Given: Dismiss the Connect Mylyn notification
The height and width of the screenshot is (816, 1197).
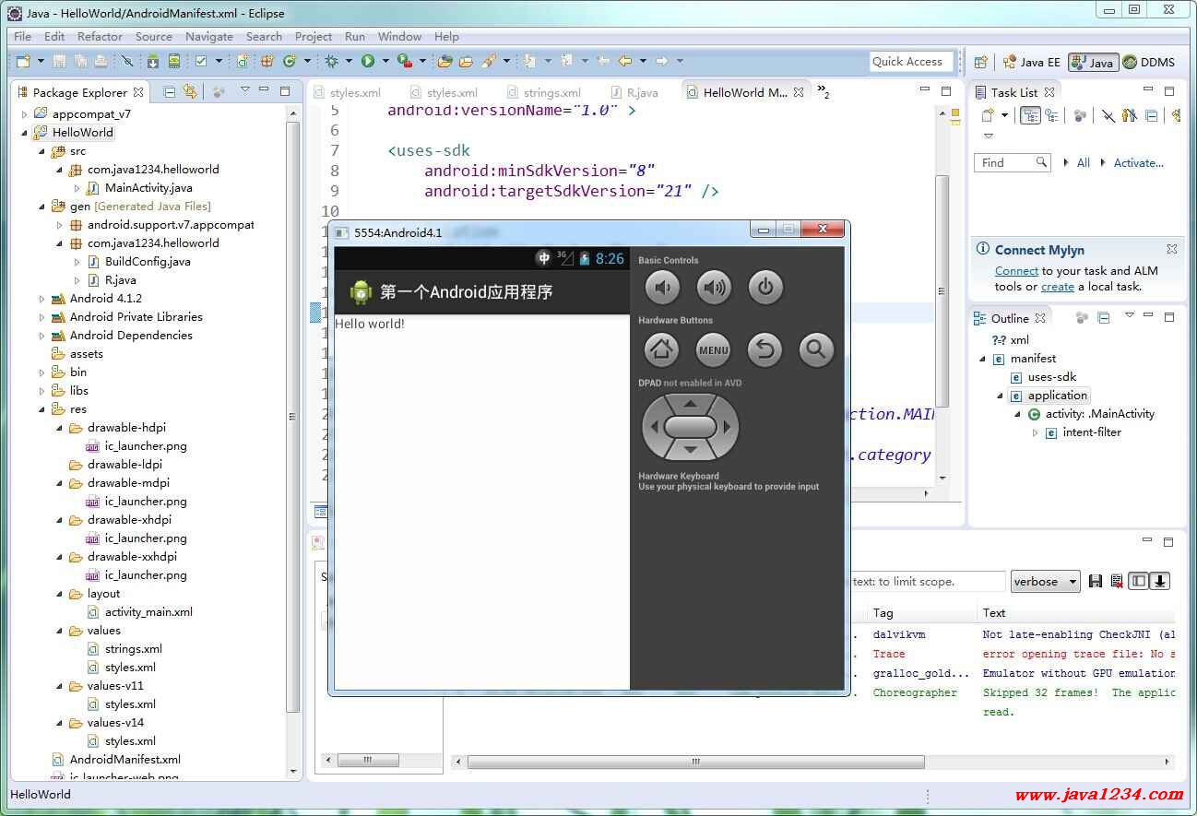Looking at the screenshot, I should [x=1171, y=249].
